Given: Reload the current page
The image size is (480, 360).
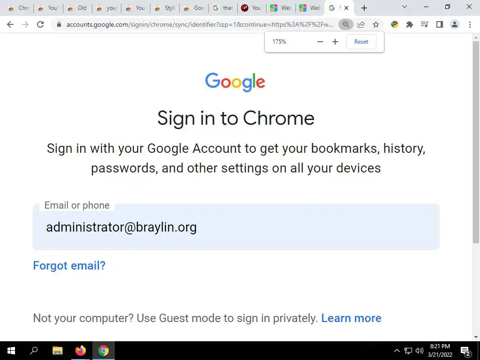Looking at the screenshot, I should [x=40, y=24].
